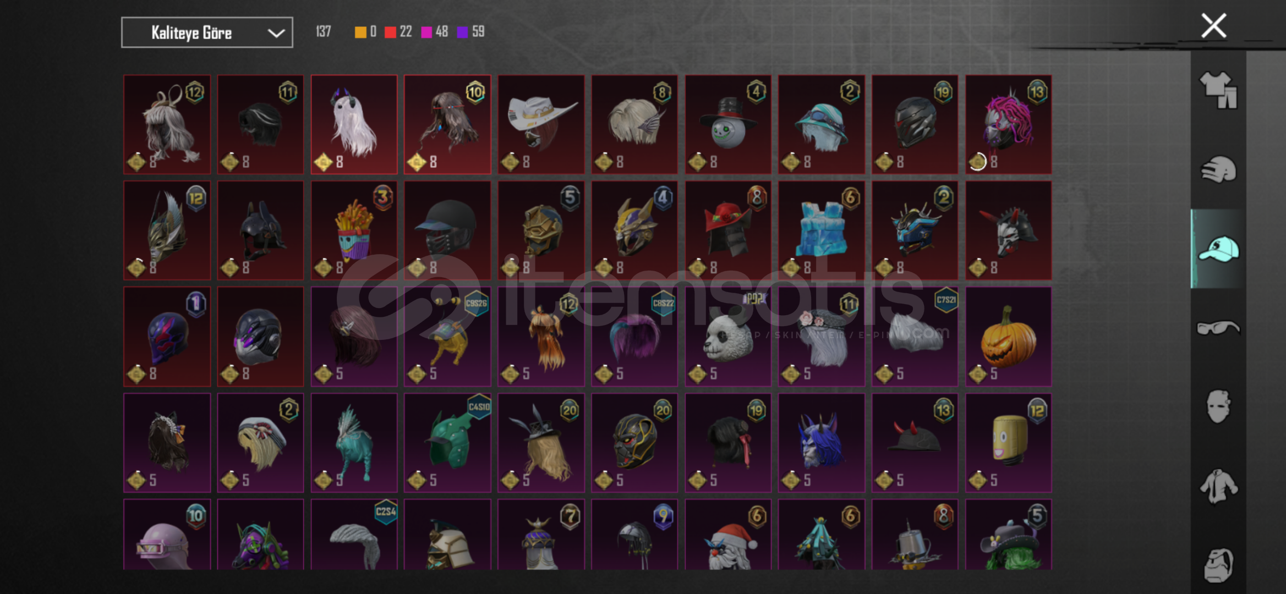Click the dropdown chevron arrow
1286x594 pixels.
[x=276, y=33]
